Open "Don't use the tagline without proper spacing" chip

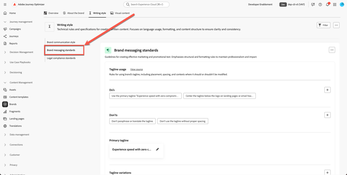point(183,121)
